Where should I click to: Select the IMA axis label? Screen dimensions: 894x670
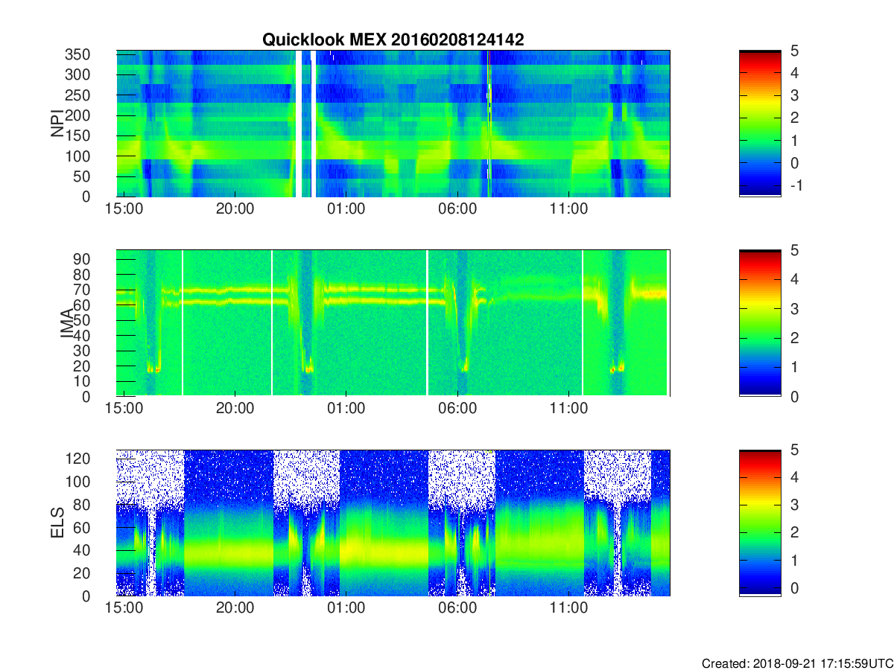[69, 323]
